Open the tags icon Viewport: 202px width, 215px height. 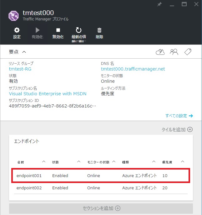[188, 52]
